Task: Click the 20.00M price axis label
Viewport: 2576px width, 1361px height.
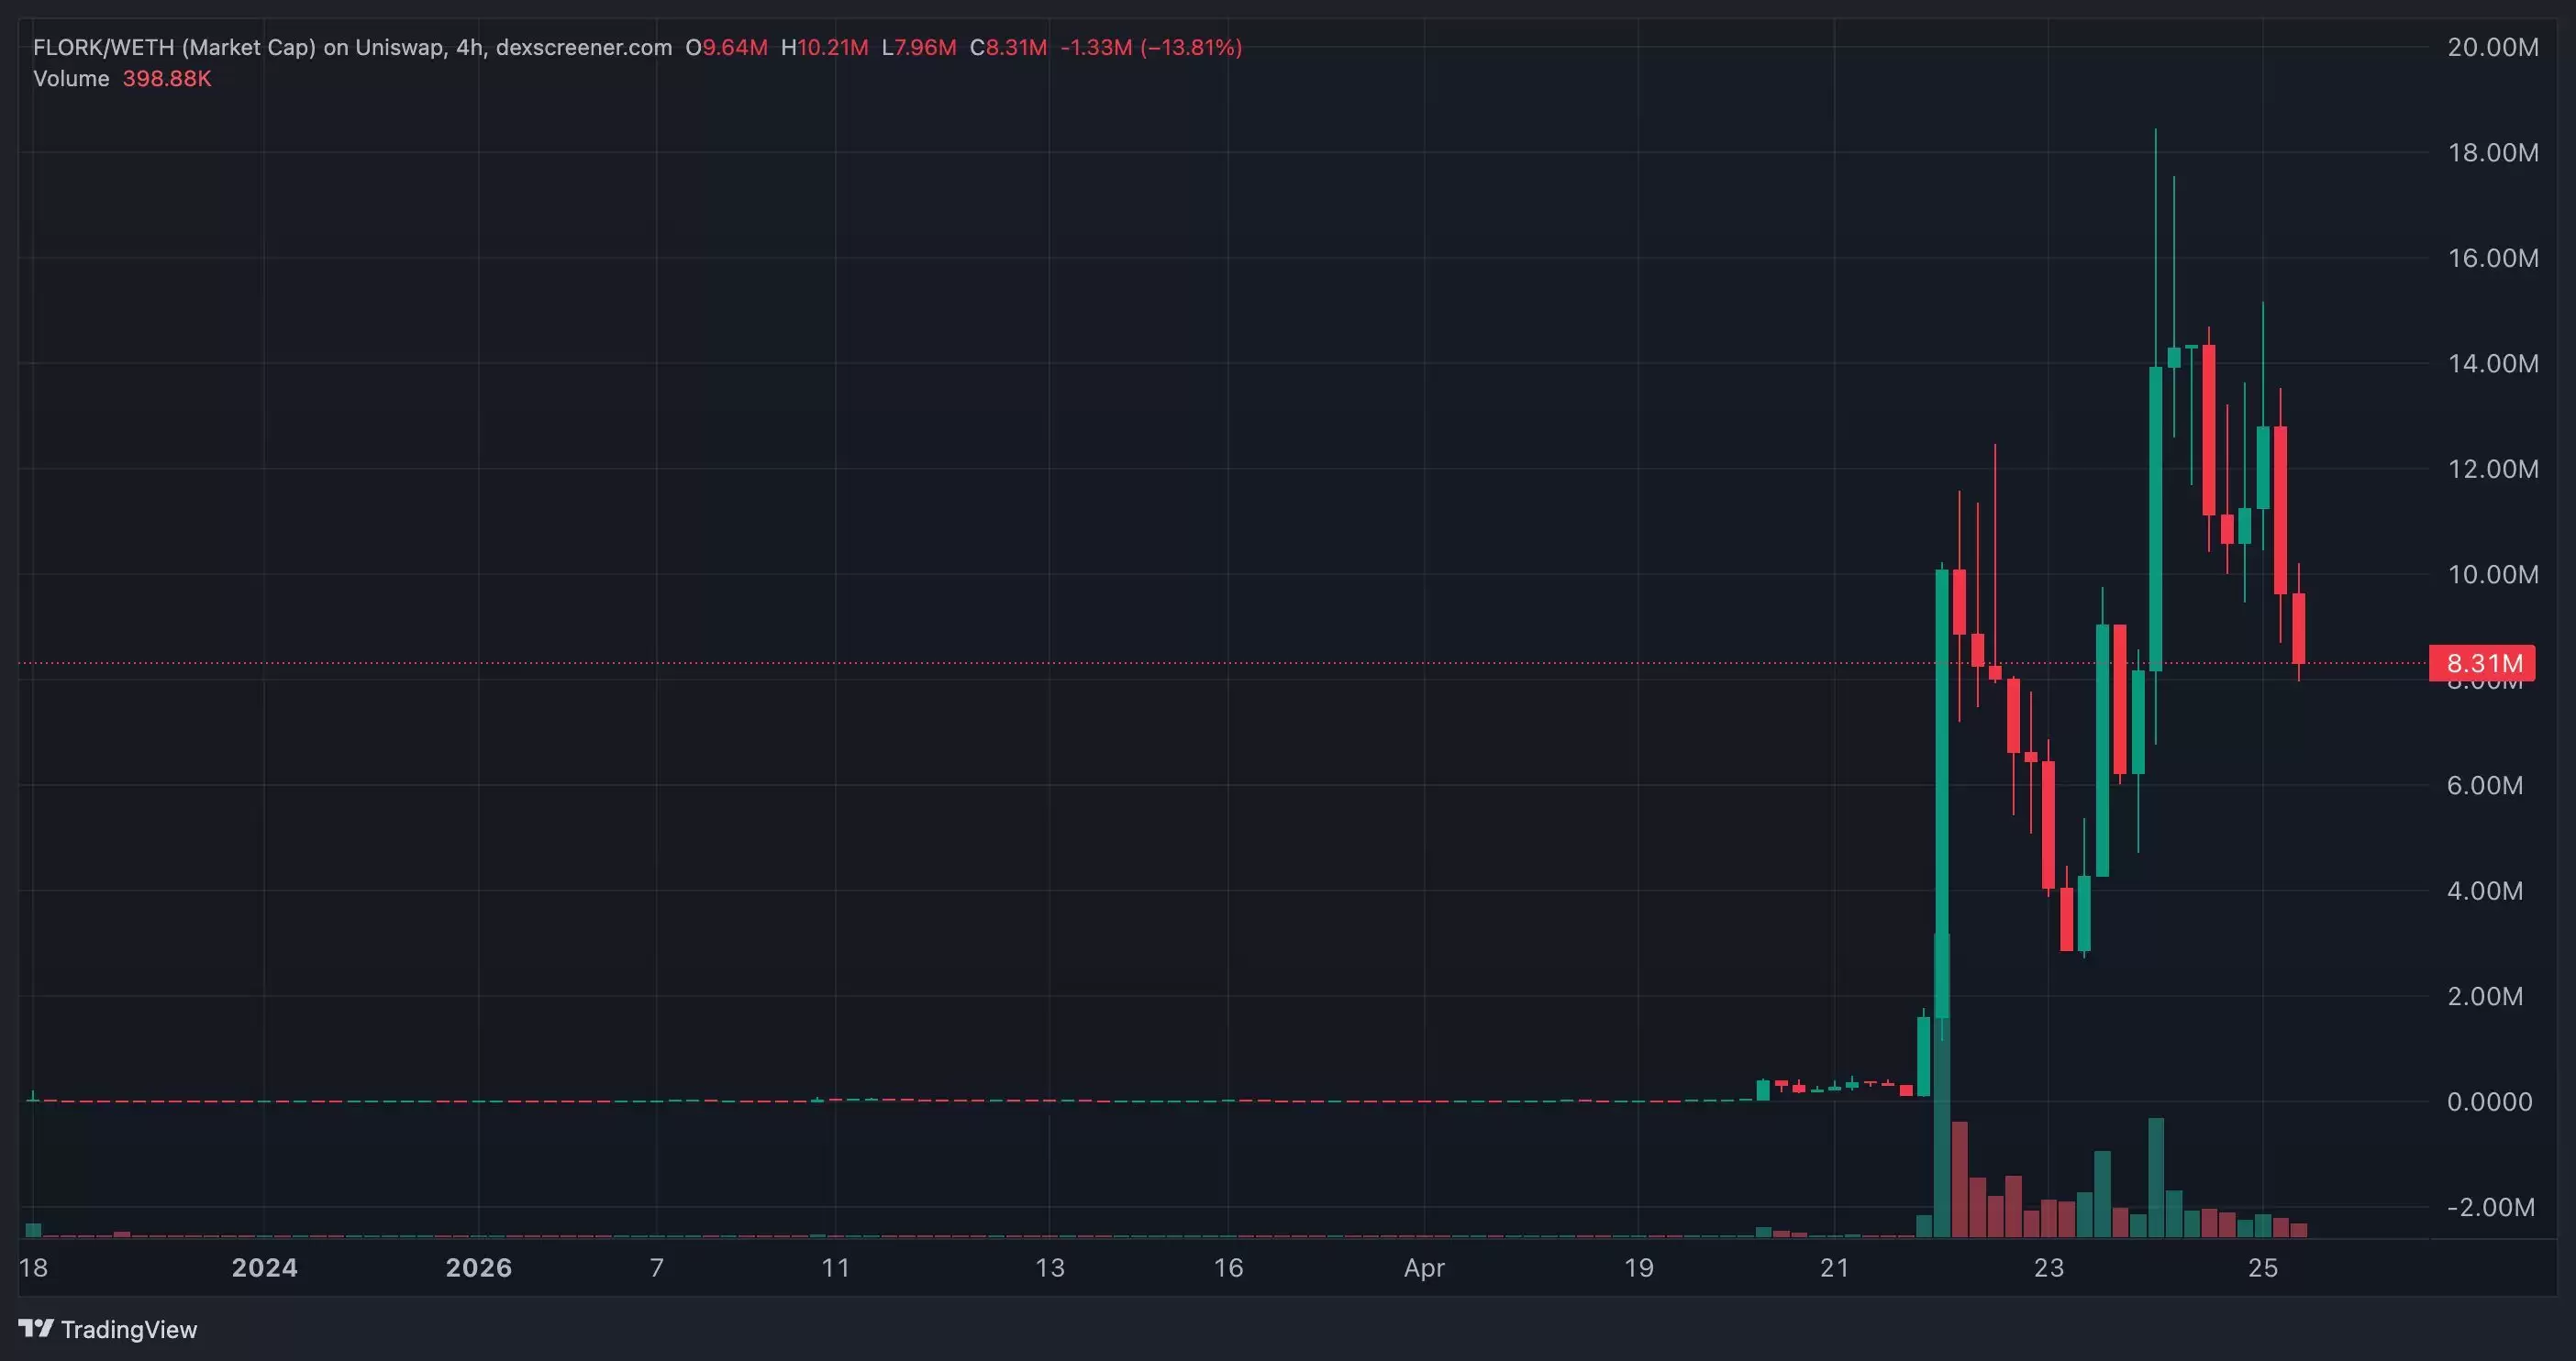Action: (x=2492, y=47)
